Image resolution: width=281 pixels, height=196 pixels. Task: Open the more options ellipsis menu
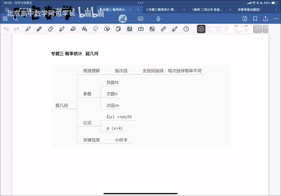(x=276, y=19)
